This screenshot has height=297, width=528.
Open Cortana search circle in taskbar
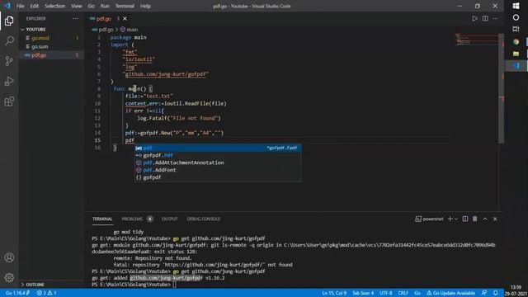point(516,17)
